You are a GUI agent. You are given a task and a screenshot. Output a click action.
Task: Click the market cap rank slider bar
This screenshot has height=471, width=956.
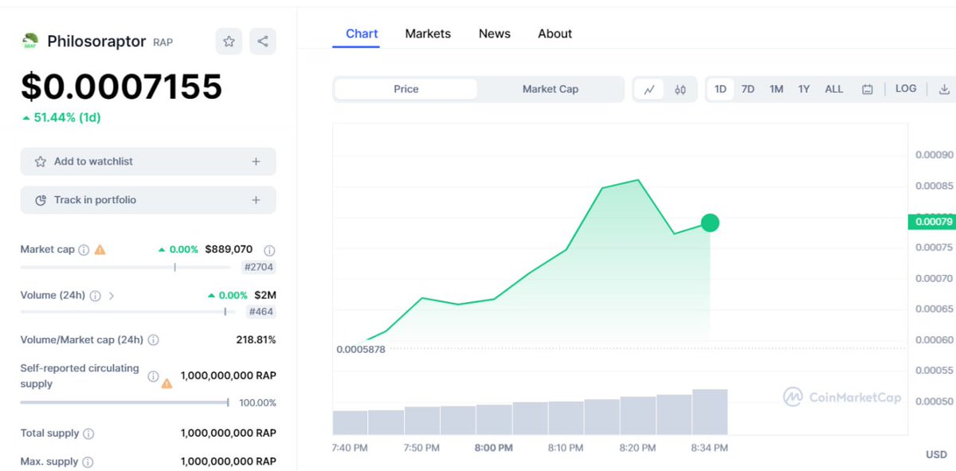click(x=126, y=267)
